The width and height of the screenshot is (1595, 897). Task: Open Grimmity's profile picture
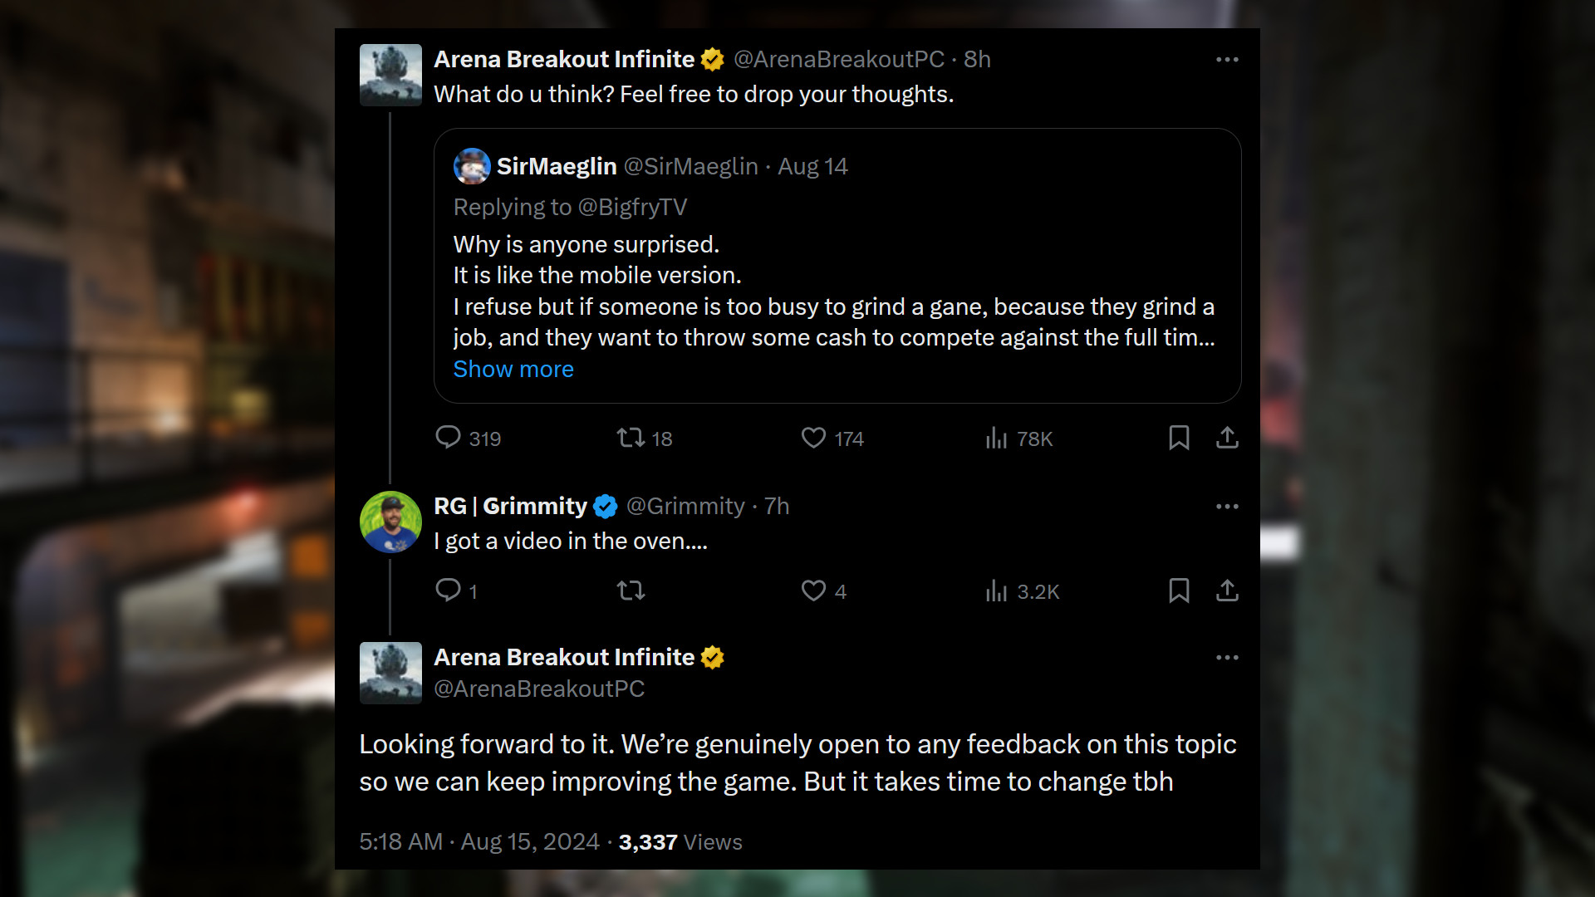coord(390,522)
